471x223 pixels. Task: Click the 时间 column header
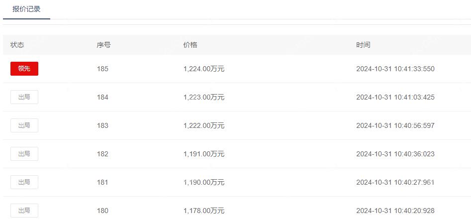pos(363,45)
